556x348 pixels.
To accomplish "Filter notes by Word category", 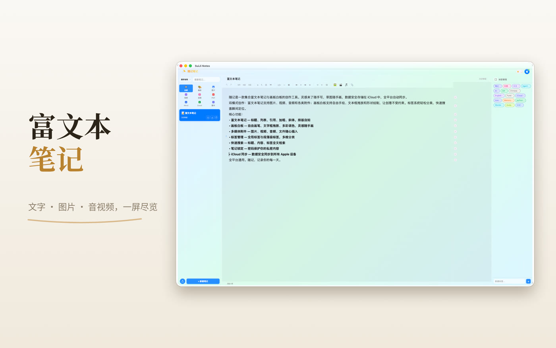I will [x=186, y=103].
